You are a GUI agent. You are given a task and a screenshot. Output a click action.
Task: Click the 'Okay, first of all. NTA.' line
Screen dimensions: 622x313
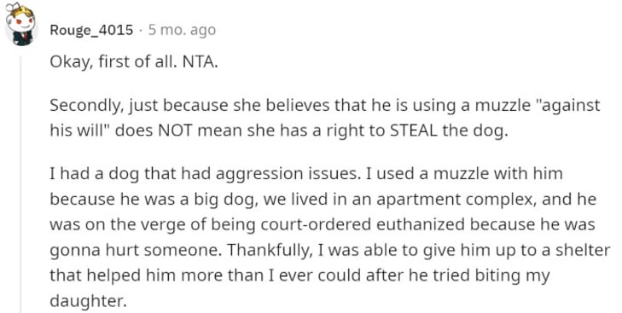[x=134, y=62]
